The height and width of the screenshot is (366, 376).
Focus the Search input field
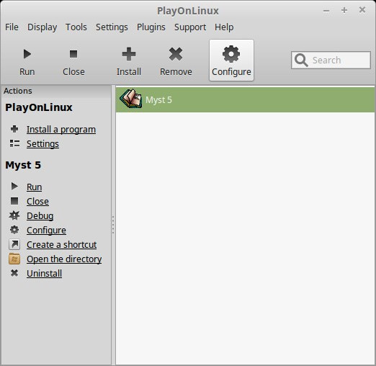(x=331, y=60)
